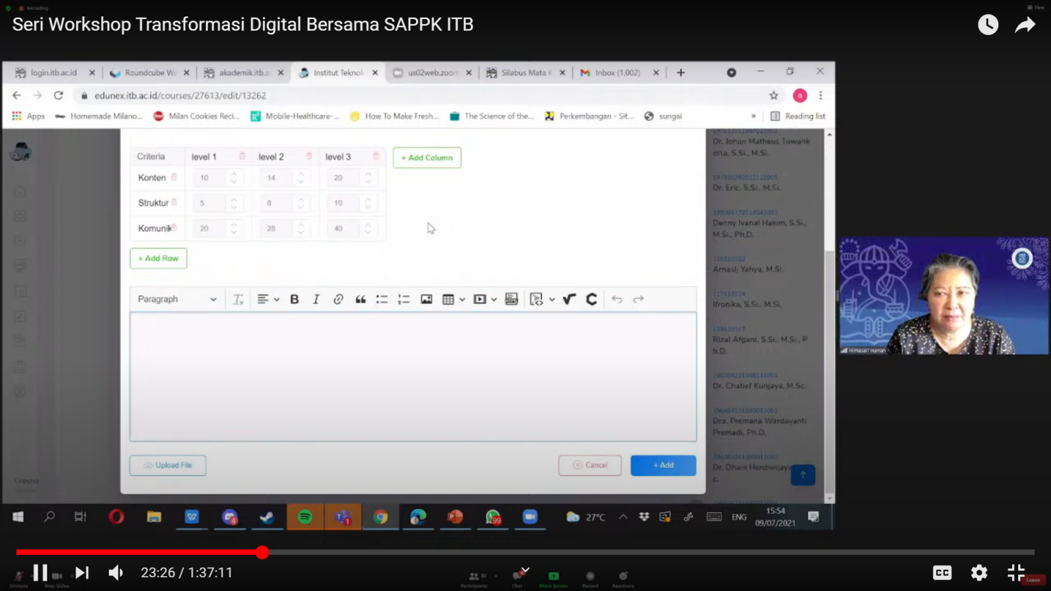Open the Milan Cookies Recipe bookmark
This screenshot has height=591, width=1051.
tap(196, 116)
